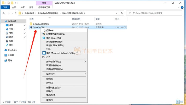The height and width of the screenshot is (105, 186).
Task: Open 音乐 in the navigation pane
Action: [11, 45]
